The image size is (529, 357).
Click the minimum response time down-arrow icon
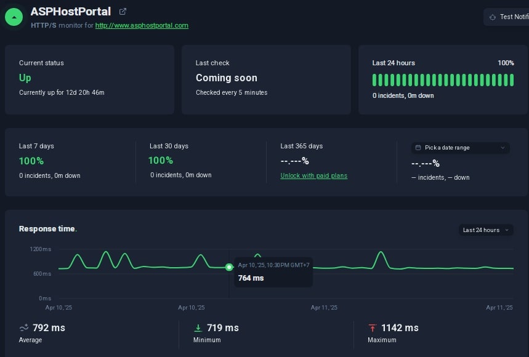click(198, 327)
